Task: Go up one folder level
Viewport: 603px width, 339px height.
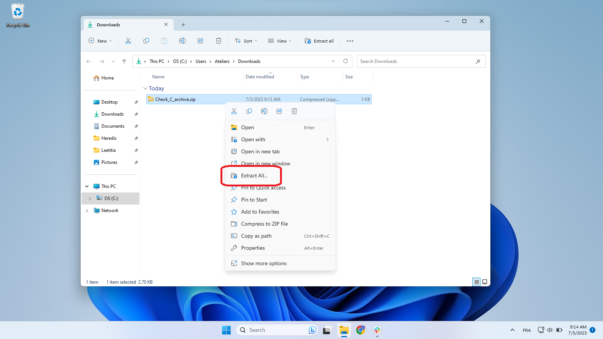Action: [x=124, y=61]
